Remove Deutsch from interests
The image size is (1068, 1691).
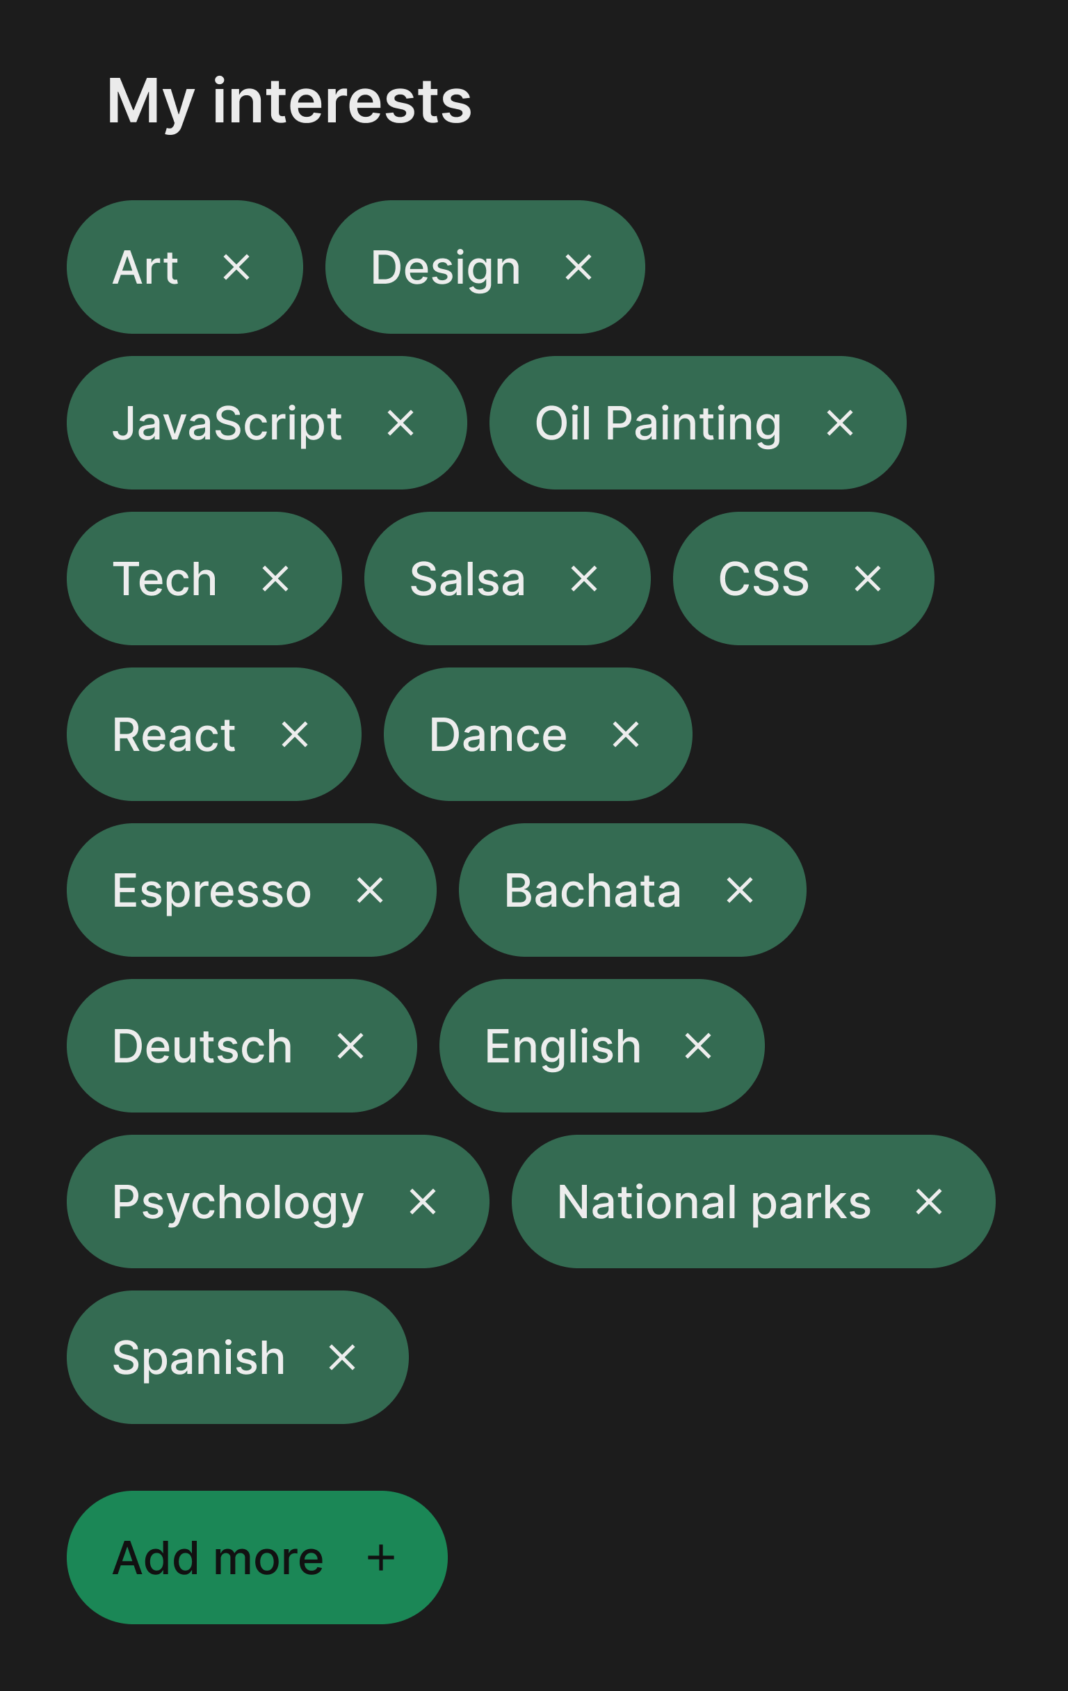[350, 1046]
